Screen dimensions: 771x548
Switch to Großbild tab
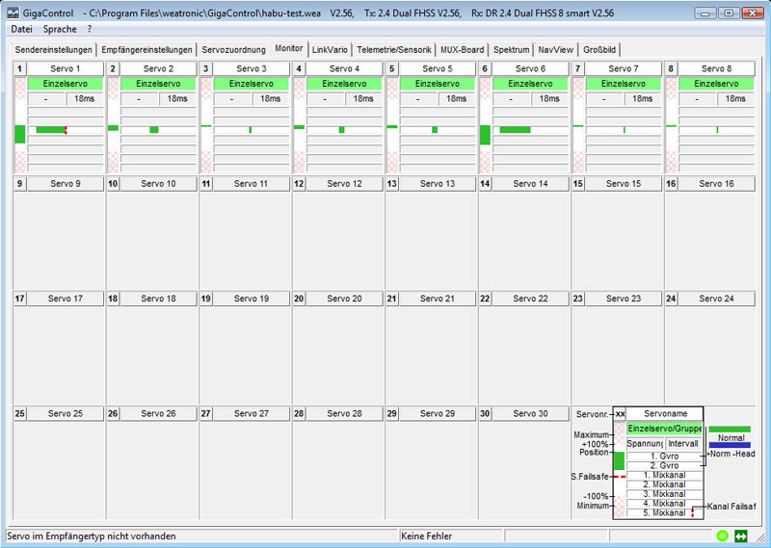click(x=598, y=50)
